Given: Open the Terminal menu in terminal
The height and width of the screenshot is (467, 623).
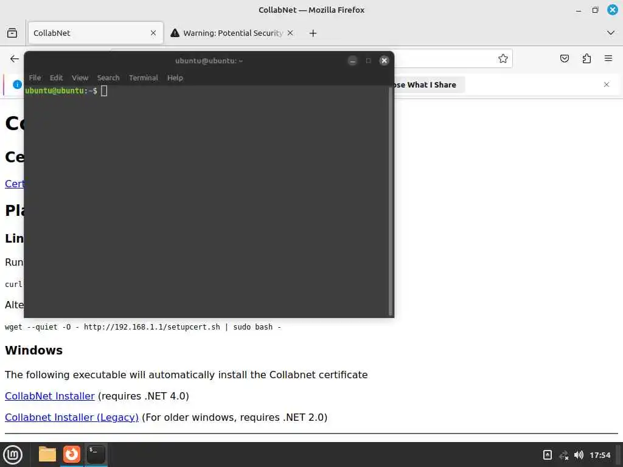Looking at the screenshot, I should pos(144,78).
